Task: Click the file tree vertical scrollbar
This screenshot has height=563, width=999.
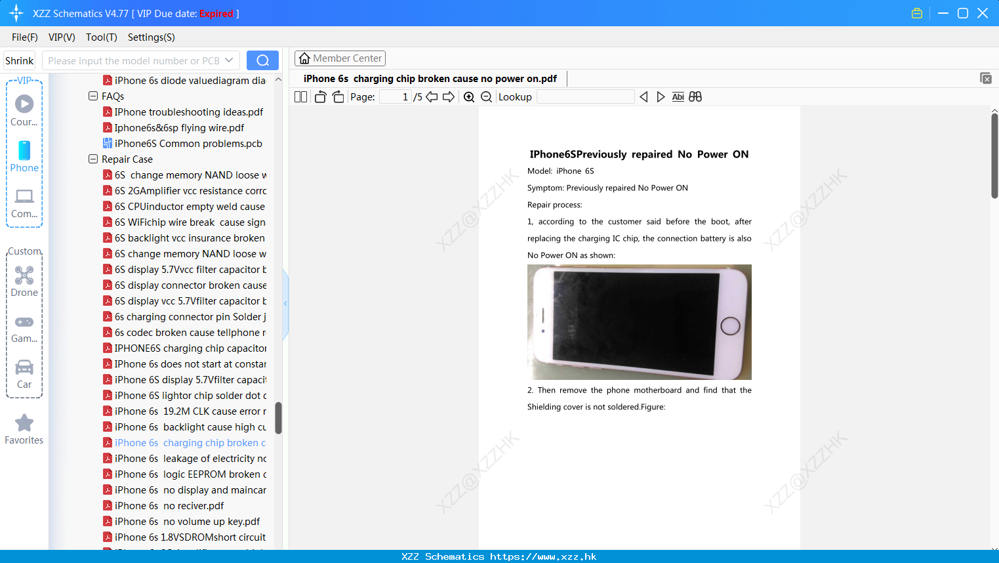Action: point(278,418)
